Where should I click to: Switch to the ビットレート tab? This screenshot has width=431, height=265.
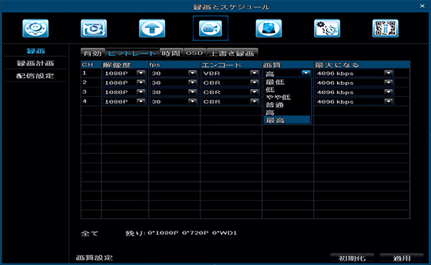point(132,53)
